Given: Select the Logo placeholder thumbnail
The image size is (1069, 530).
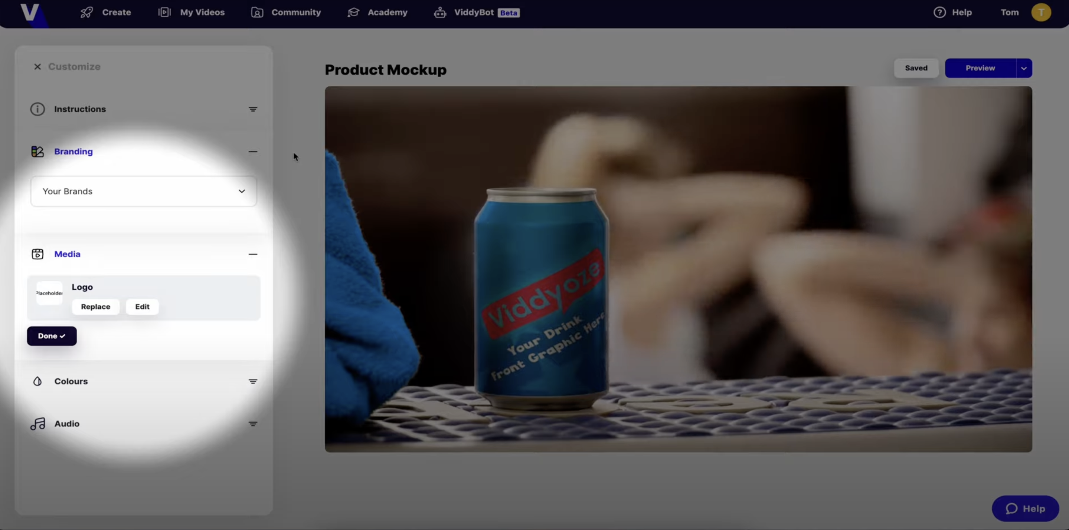Looking at the screenshot, I should point(49,293).
